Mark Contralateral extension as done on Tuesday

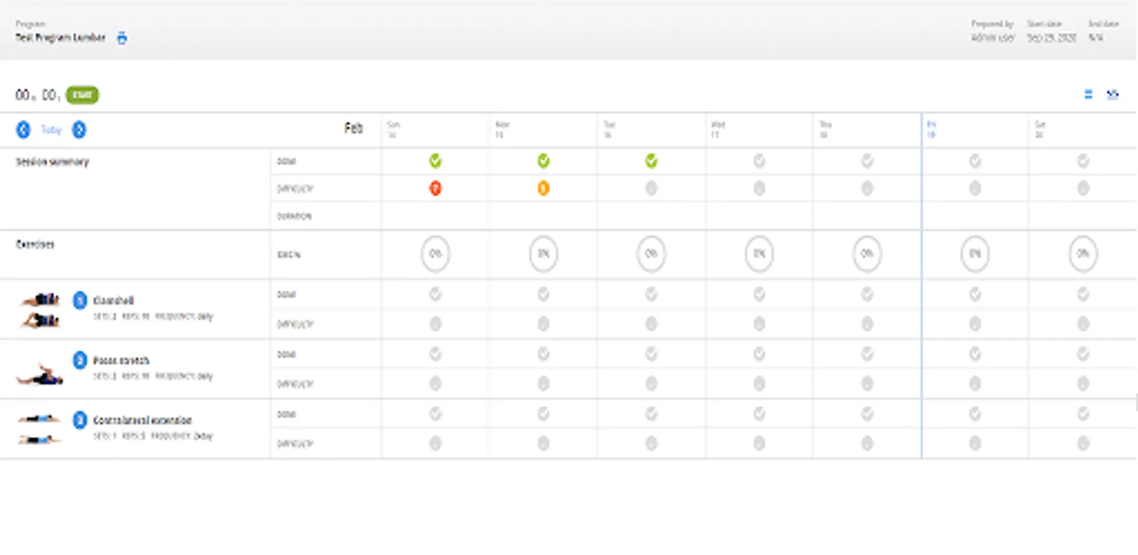click(x=651, y=414)
